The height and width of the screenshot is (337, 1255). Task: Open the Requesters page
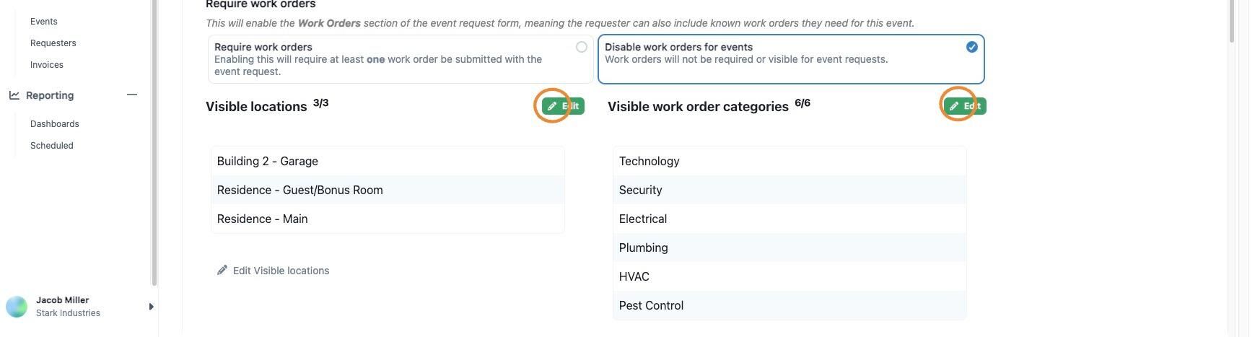(53, 43)
